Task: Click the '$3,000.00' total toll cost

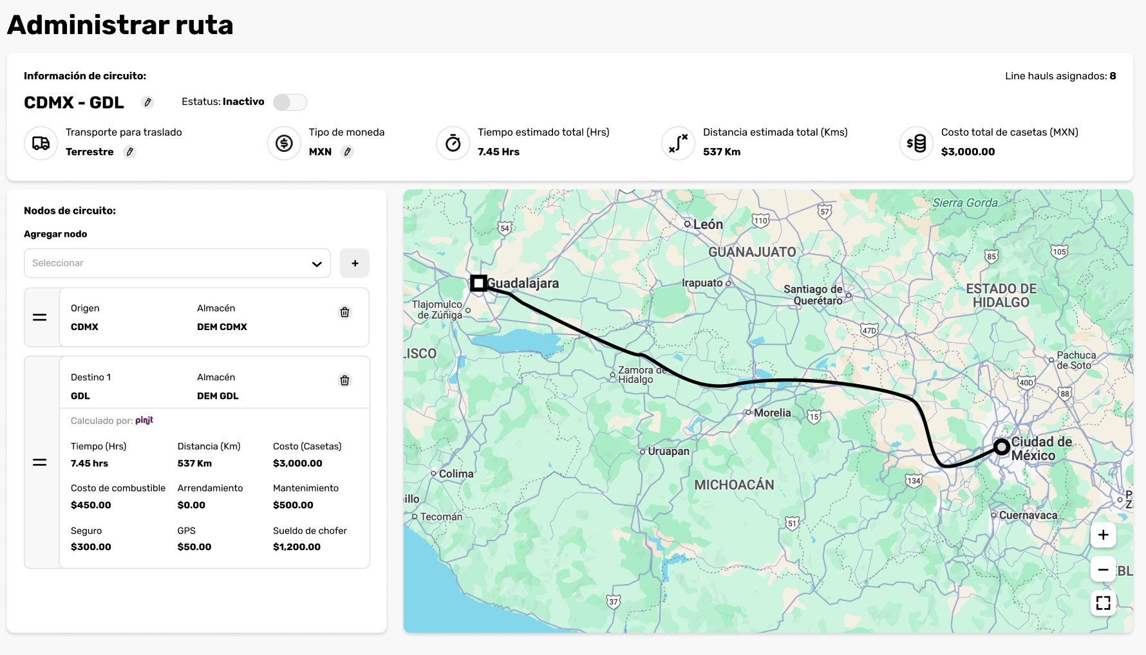Action: click(x=968, y=152)
